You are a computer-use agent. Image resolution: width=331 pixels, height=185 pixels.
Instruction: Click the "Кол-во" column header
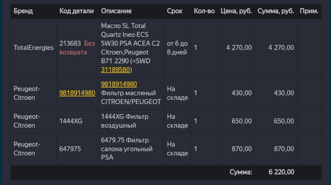204,11
